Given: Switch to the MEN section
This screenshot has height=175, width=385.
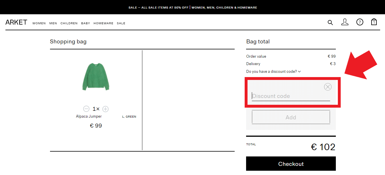Looking at the screenshot, I should (53, 23).
